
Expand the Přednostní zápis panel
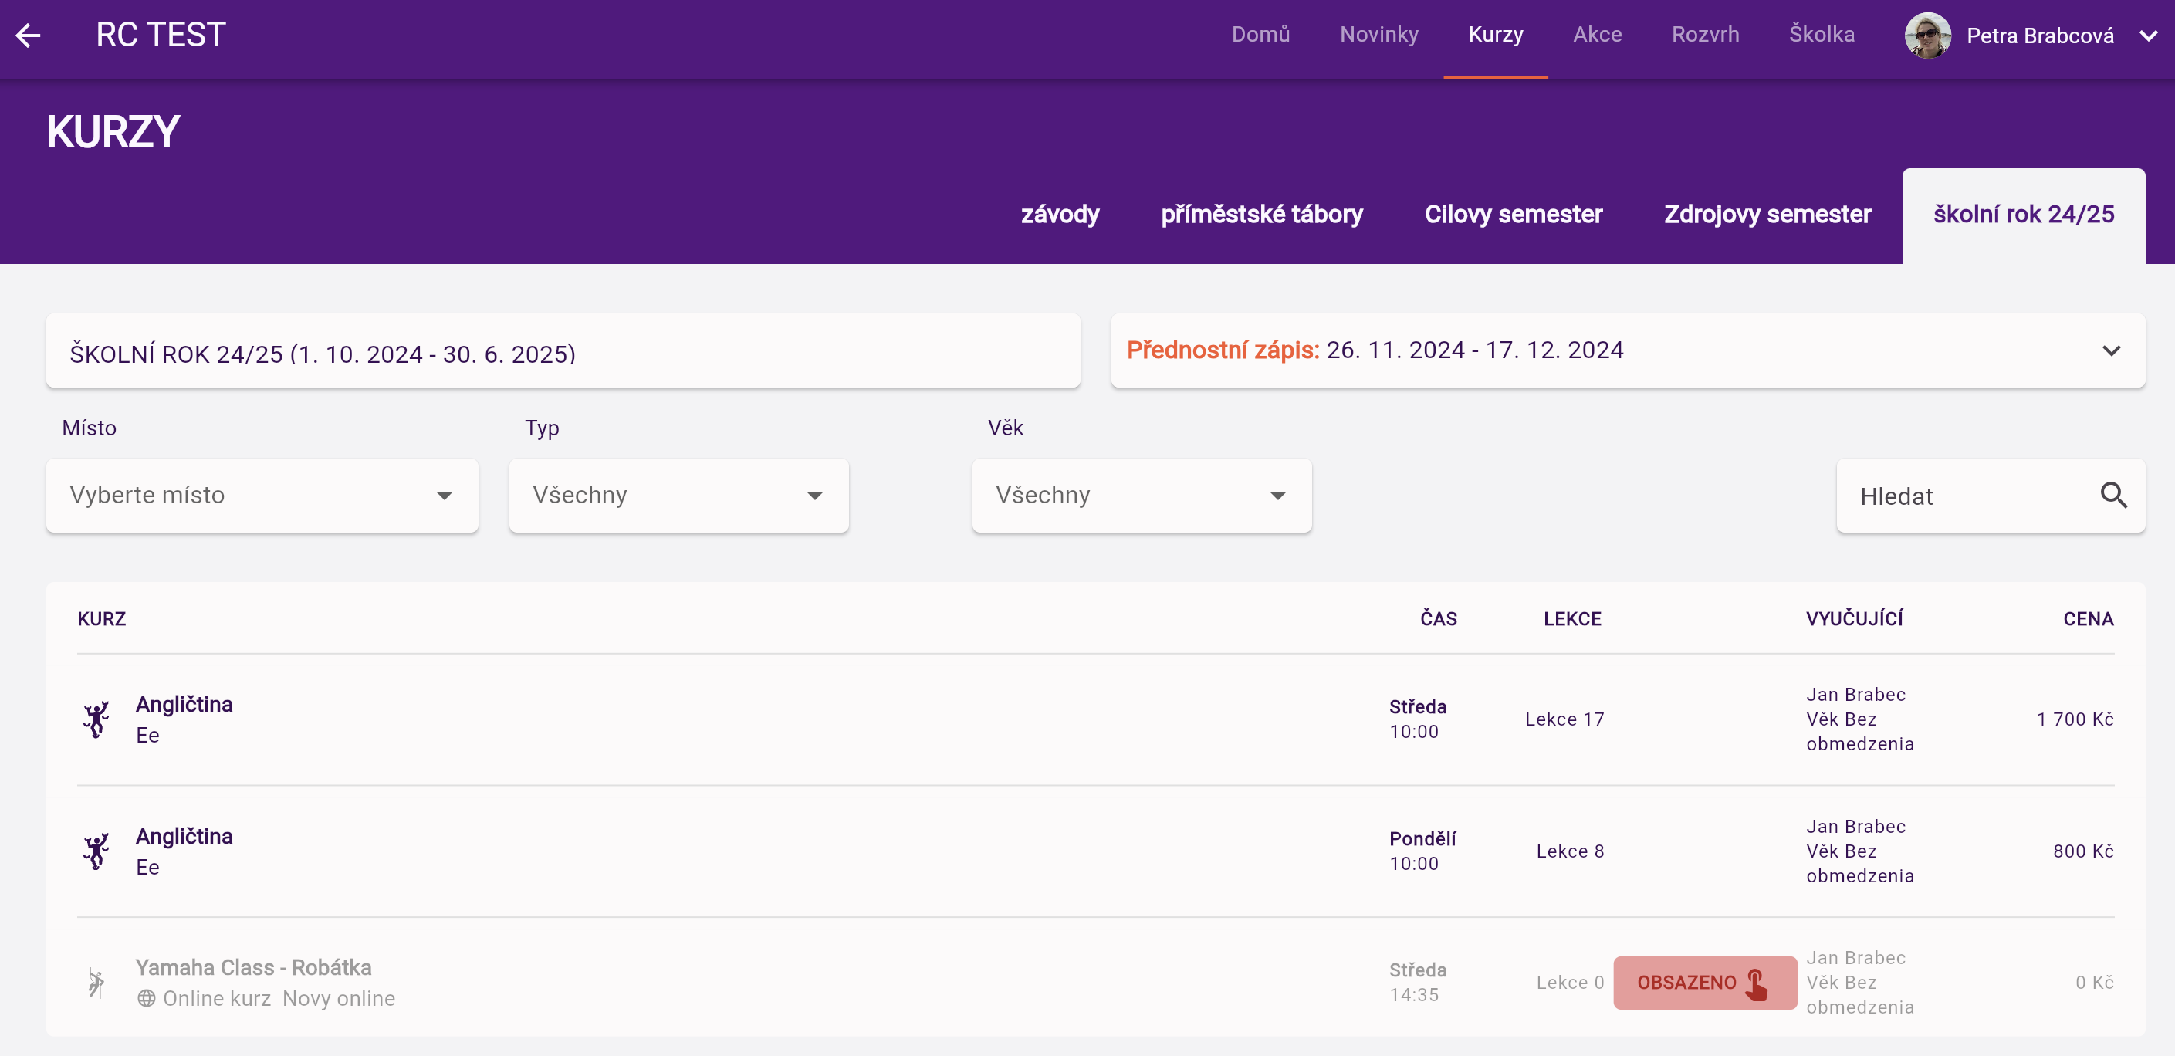tap(2111, 350)
